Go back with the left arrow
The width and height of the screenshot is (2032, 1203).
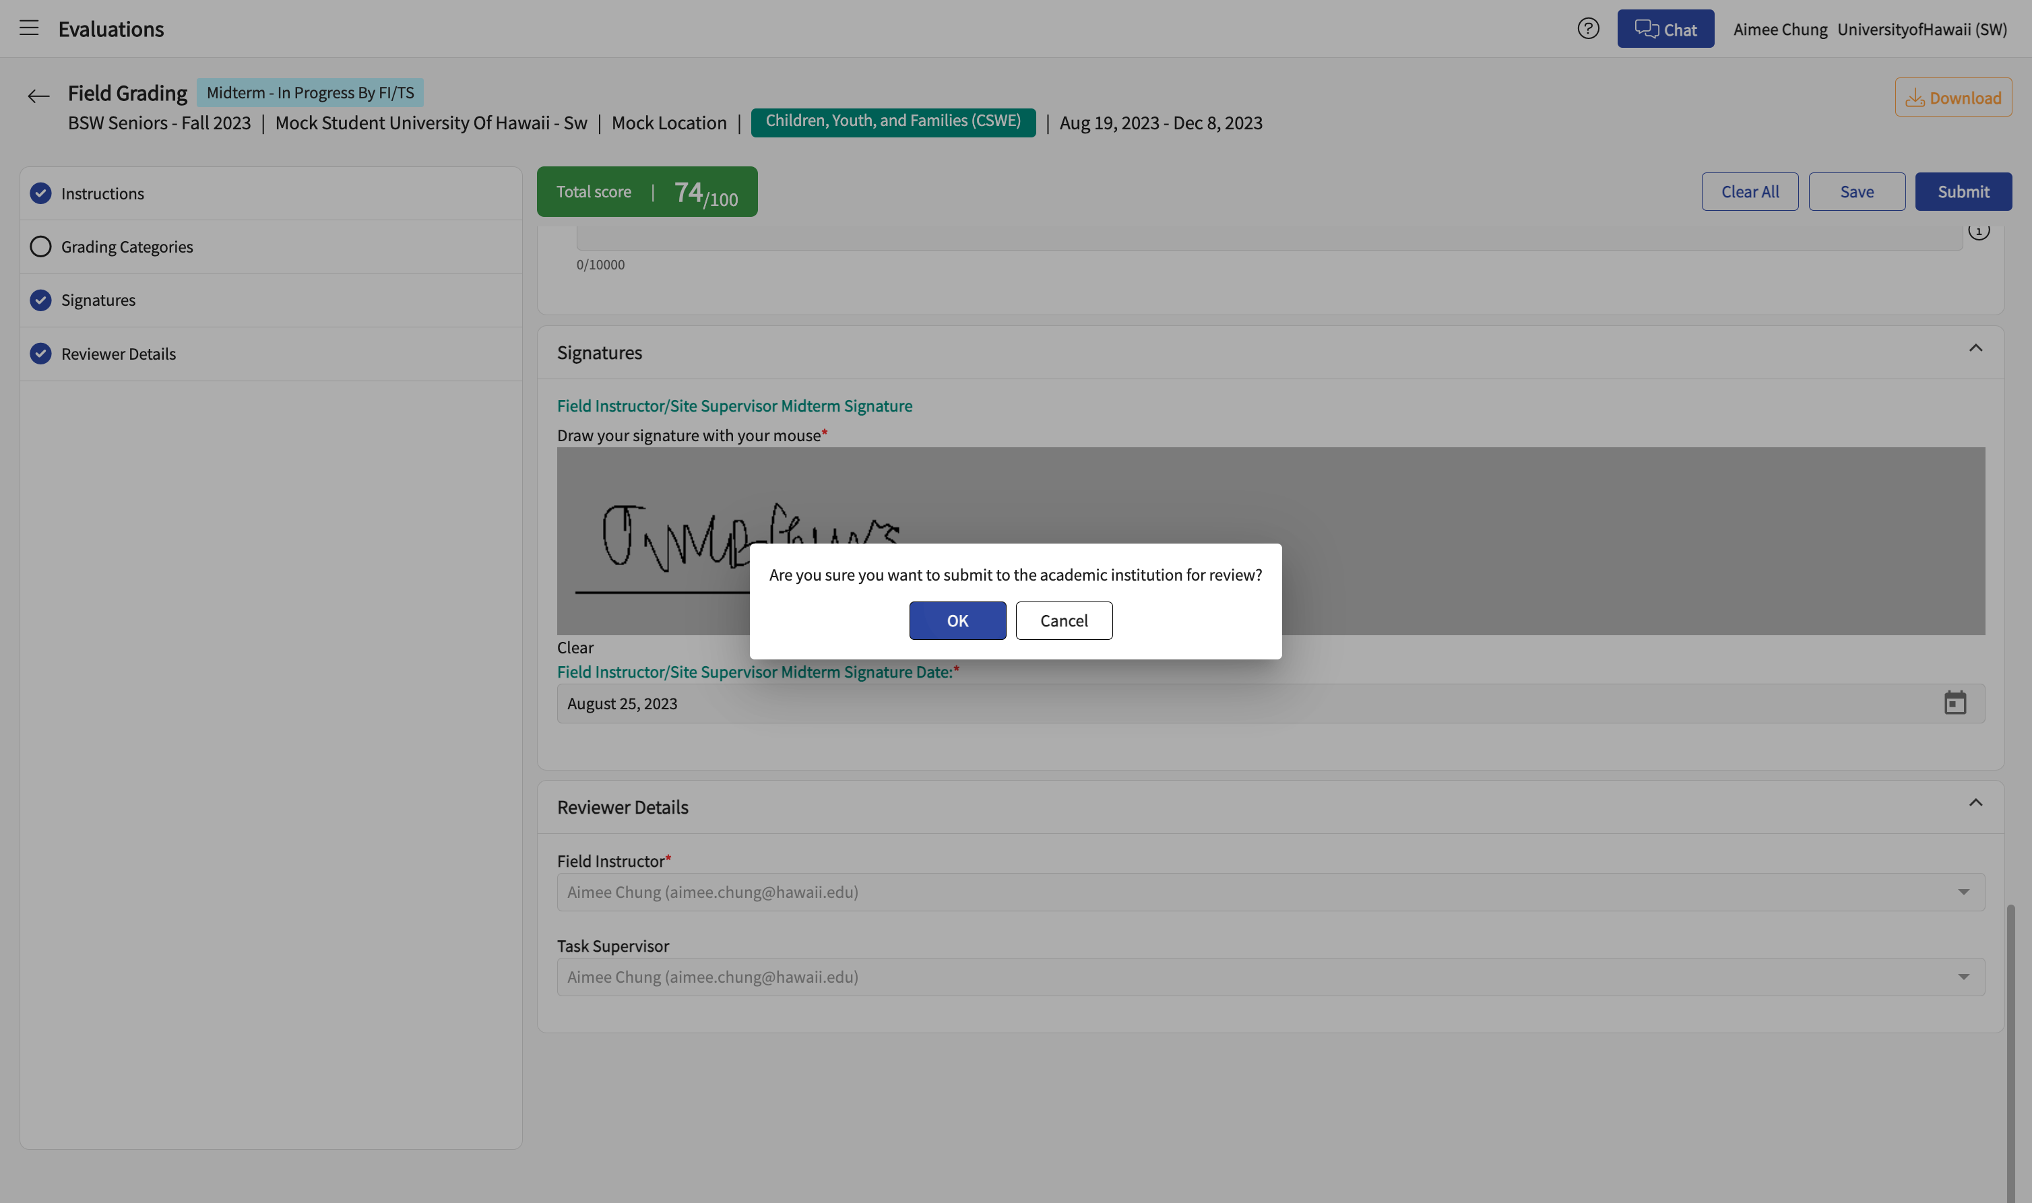(x=38, y=96)
